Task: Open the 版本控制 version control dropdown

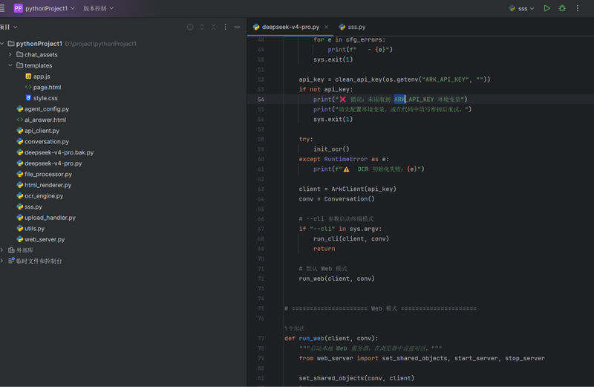Action: coord(98,8)
